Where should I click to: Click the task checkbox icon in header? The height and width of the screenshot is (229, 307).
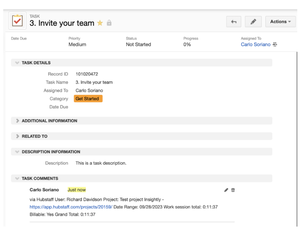point(17,21)
